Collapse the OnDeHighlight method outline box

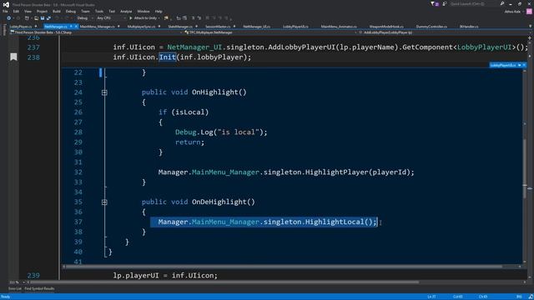104,202
